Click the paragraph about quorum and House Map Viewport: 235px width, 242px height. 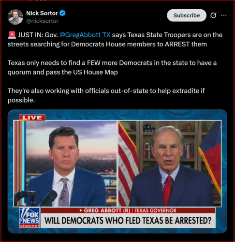click(x=112, y=67)
